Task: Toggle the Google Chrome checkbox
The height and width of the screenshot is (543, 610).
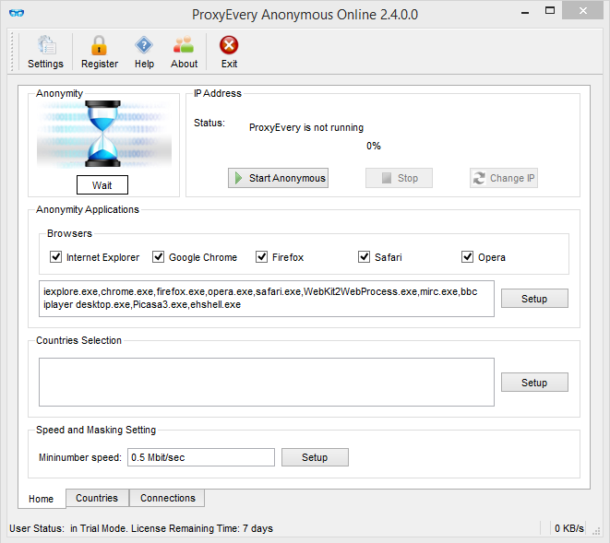Action: coord(158,257)
